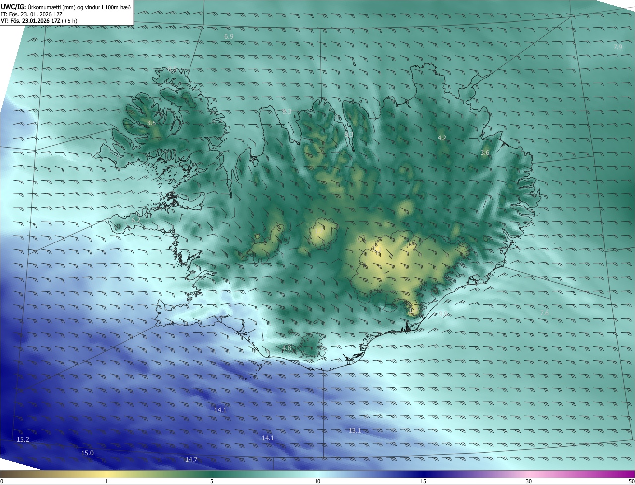This screenshot has width=635, height=485.
Task: Select the 7.9 value label
Action: (x=618, y=47)
